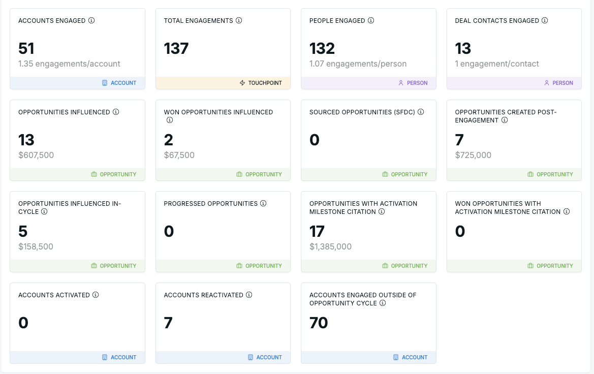
Task: Click 1 engagement/contact text
Action: point(496,64)
